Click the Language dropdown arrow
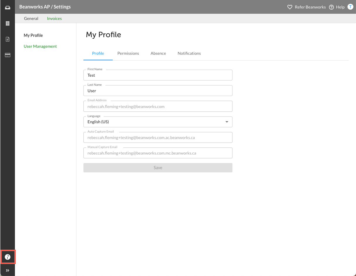The height and width of the screenshot is (276, 356). point(227,122)
